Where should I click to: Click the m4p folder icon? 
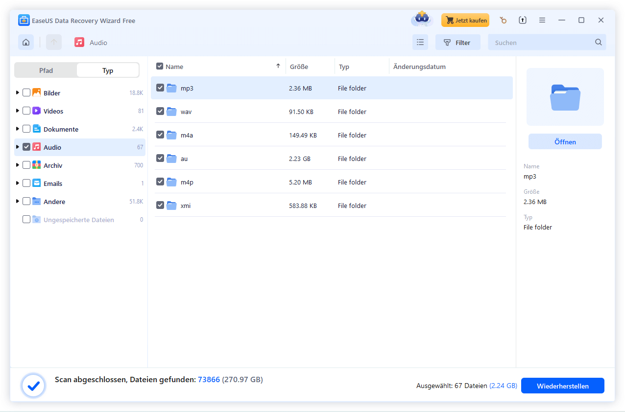(171, 182)
